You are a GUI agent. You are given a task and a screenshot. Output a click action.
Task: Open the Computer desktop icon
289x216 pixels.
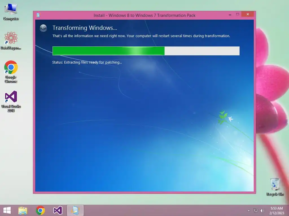pyautogui.click(x=11, y=12)
